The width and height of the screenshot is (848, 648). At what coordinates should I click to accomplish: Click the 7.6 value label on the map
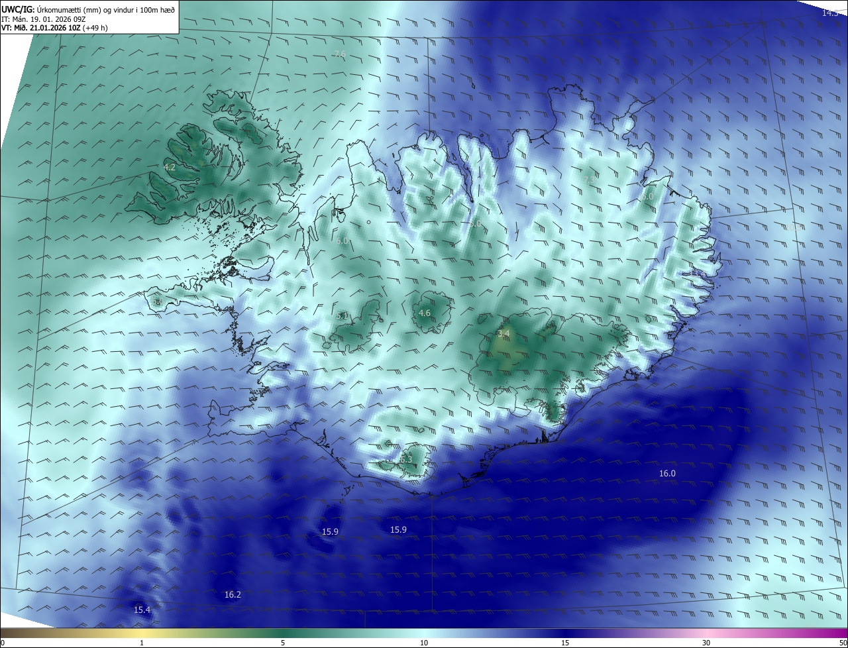(340, 54)
